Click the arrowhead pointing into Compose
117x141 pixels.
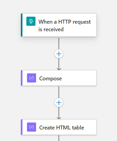(x=59, y=69)
